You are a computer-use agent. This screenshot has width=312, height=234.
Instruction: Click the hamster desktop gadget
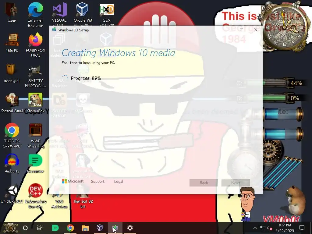click(295, 200)
